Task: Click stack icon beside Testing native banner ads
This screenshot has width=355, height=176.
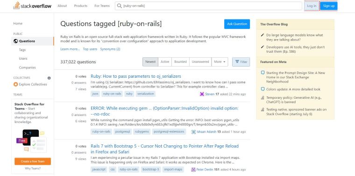Action: coord(263,110)
